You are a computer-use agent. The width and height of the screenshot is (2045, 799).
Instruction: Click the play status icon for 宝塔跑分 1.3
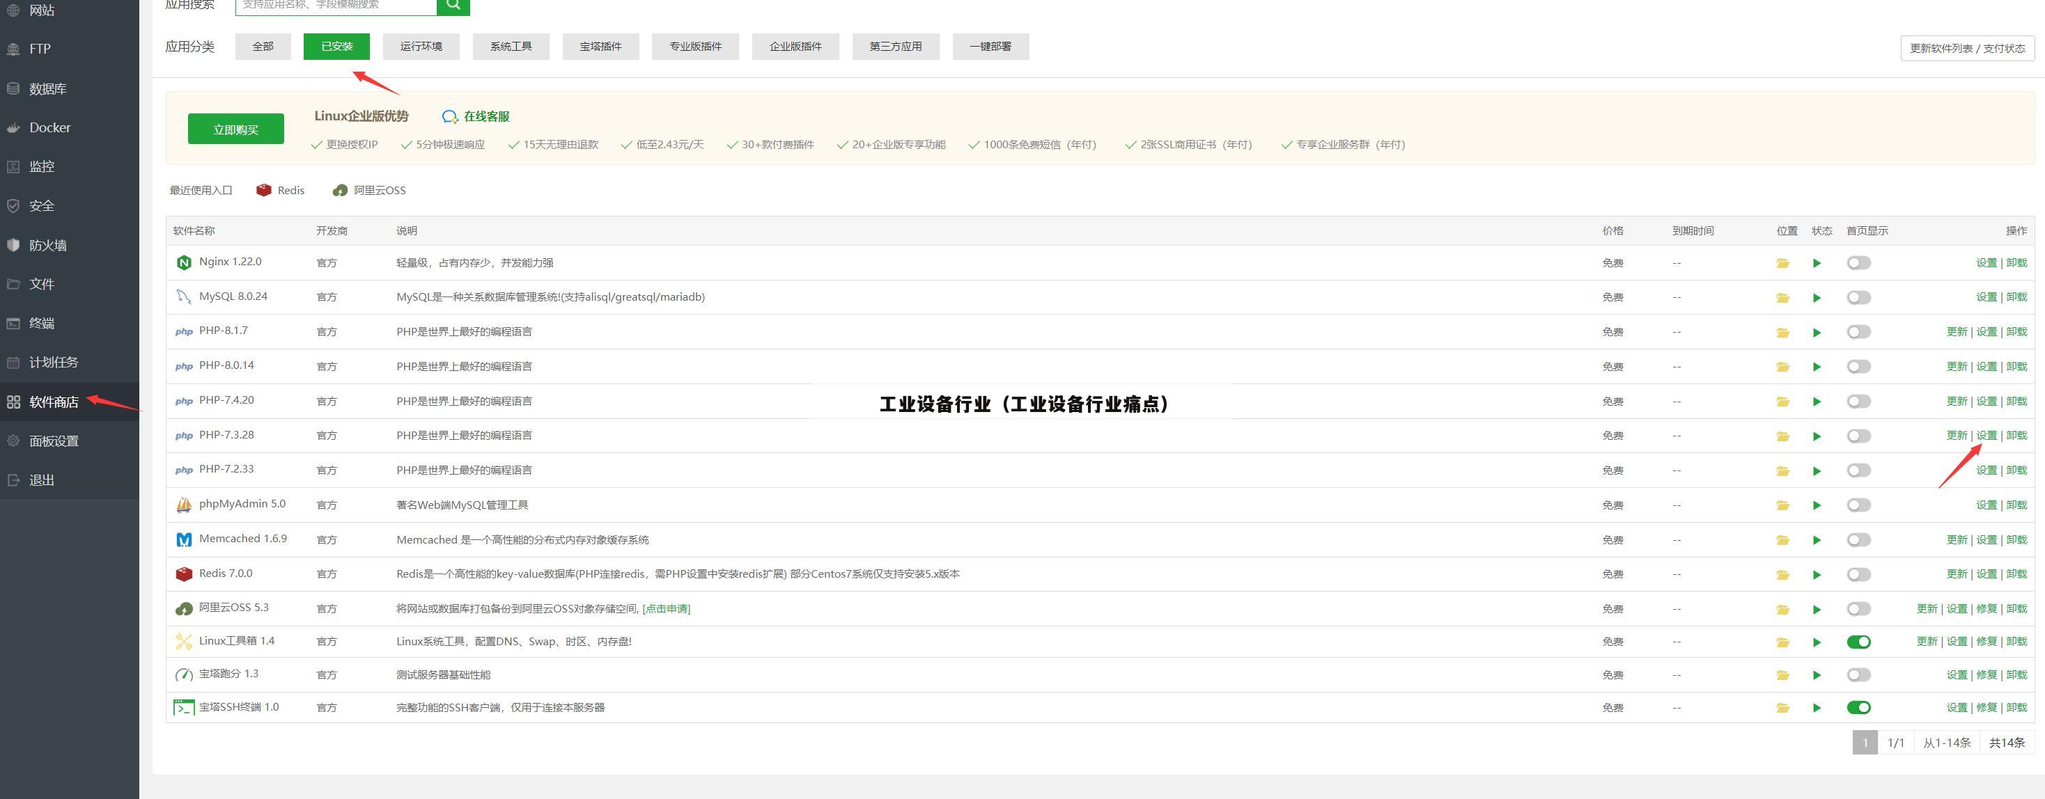(x=1817, y=675)
